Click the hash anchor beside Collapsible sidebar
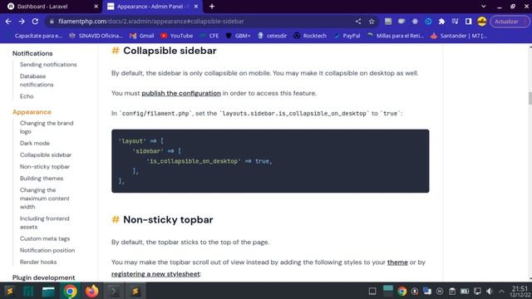The image size is (532, 299). (116, 51)
